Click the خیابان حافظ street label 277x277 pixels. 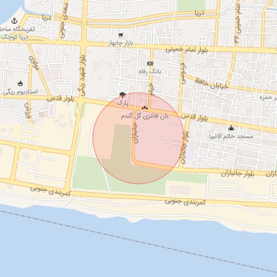212,83
